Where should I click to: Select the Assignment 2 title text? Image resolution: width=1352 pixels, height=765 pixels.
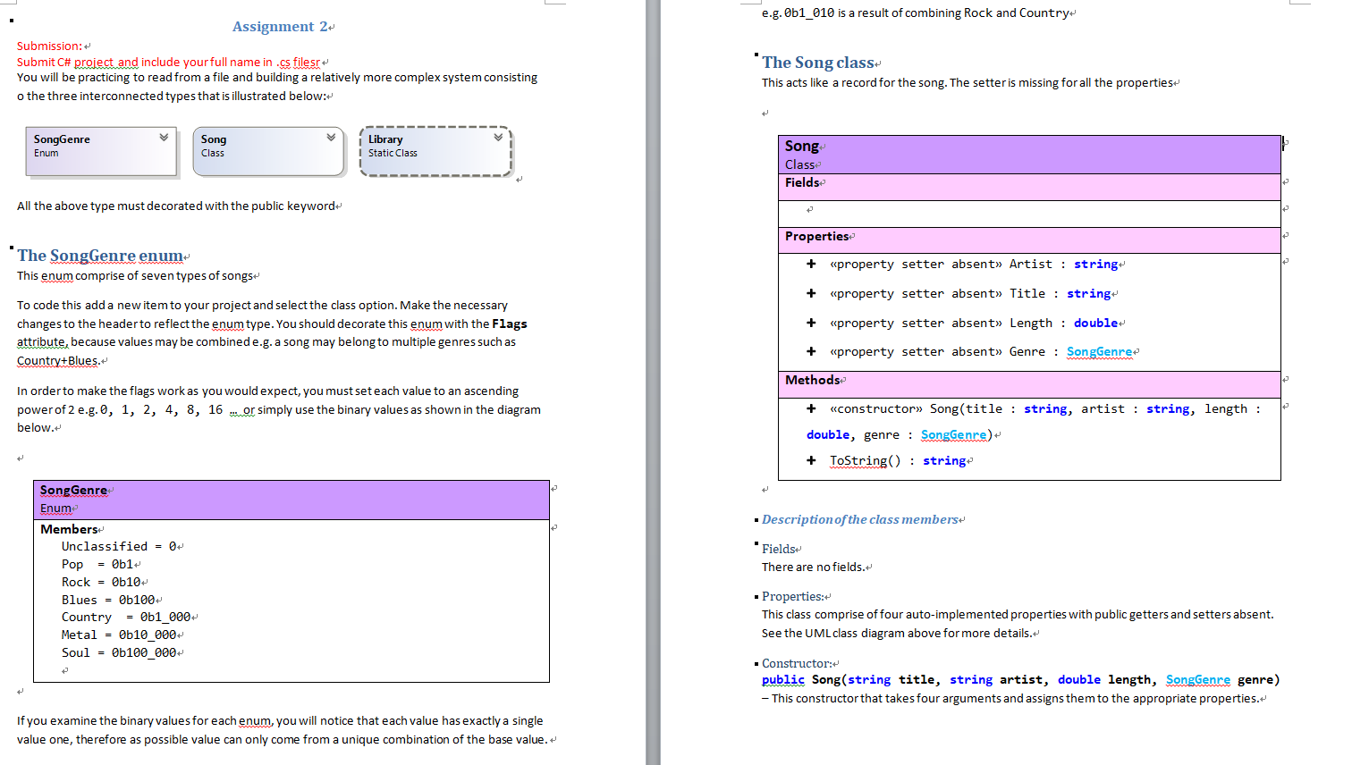point(283,26)
